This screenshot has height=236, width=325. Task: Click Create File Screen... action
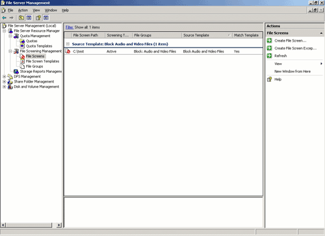point(291,40)
